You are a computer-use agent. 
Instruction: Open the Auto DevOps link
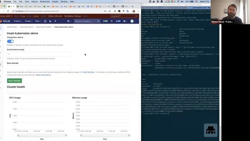pos(88,72)
